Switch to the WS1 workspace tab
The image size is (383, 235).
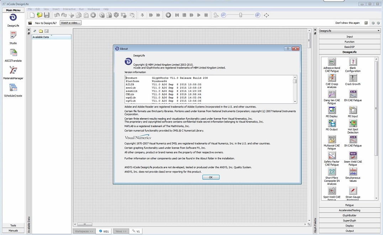coord(104,231)
